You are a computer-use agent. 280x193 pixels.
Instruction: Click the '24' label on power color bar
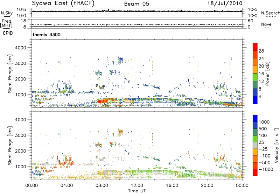click(x=261, y=59)
